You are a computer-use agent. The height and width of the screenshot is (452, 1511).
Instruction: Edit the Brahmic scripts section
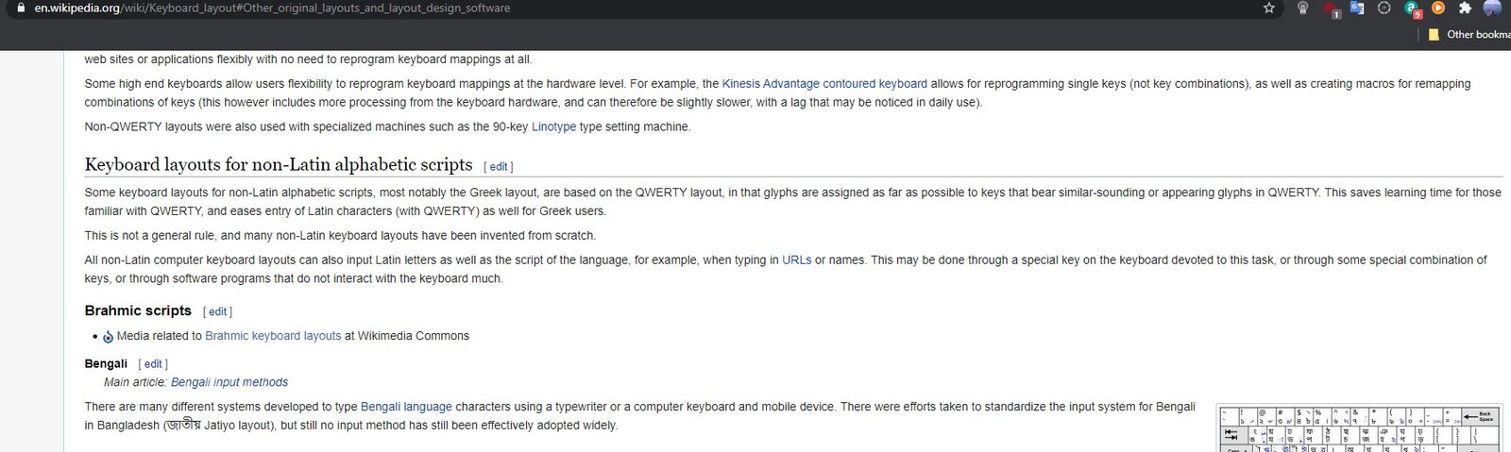[218, 312]
